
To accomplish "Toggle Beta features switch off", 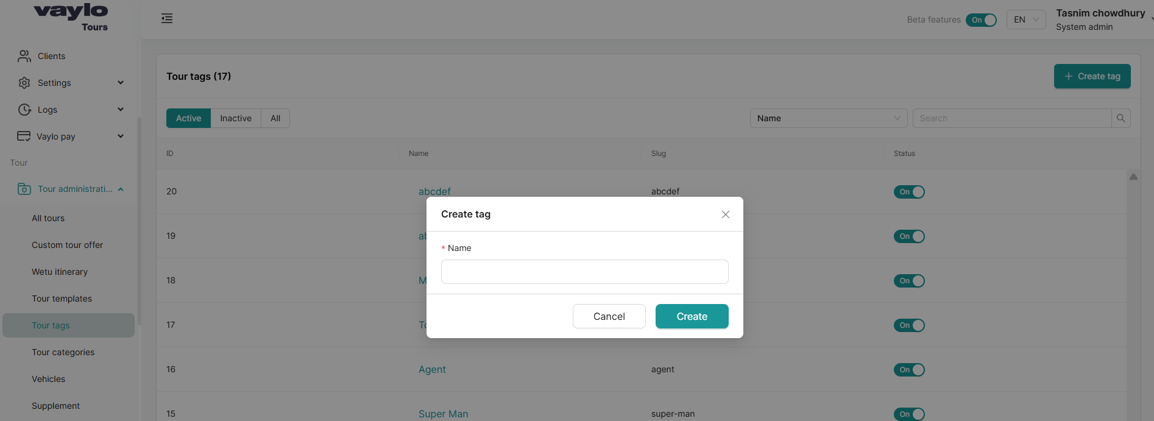I will click(981, 20).
